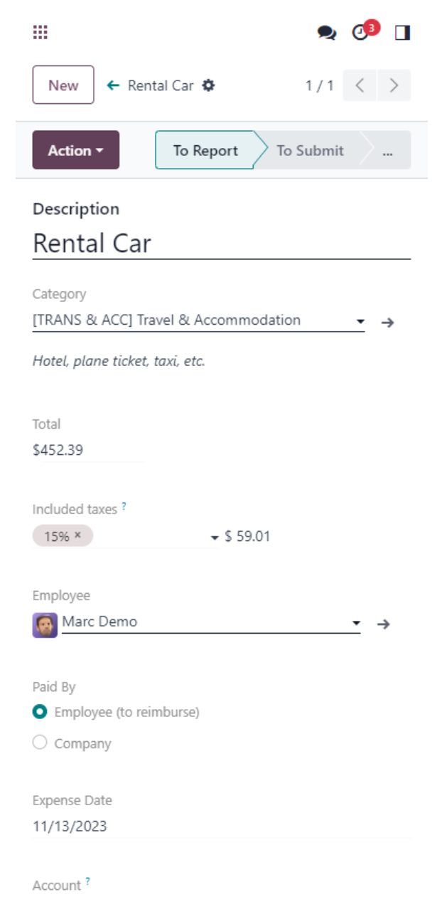
Task: Open activities clock with 3 notifications
Action: coord(362,33)
